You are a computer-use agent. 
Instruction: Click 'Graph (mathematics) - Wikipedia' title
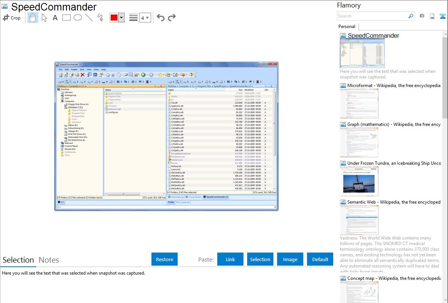click(x=394, y=124)
